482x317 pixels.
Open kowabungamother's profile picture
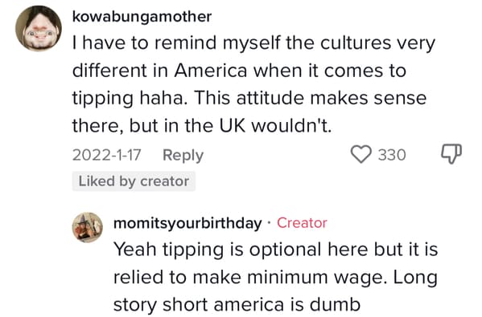tap(39, 28)
